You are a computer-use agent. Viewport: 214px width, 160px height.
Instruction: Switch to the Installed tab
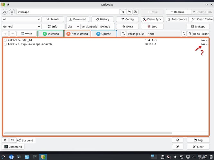(x=51, y=34)
